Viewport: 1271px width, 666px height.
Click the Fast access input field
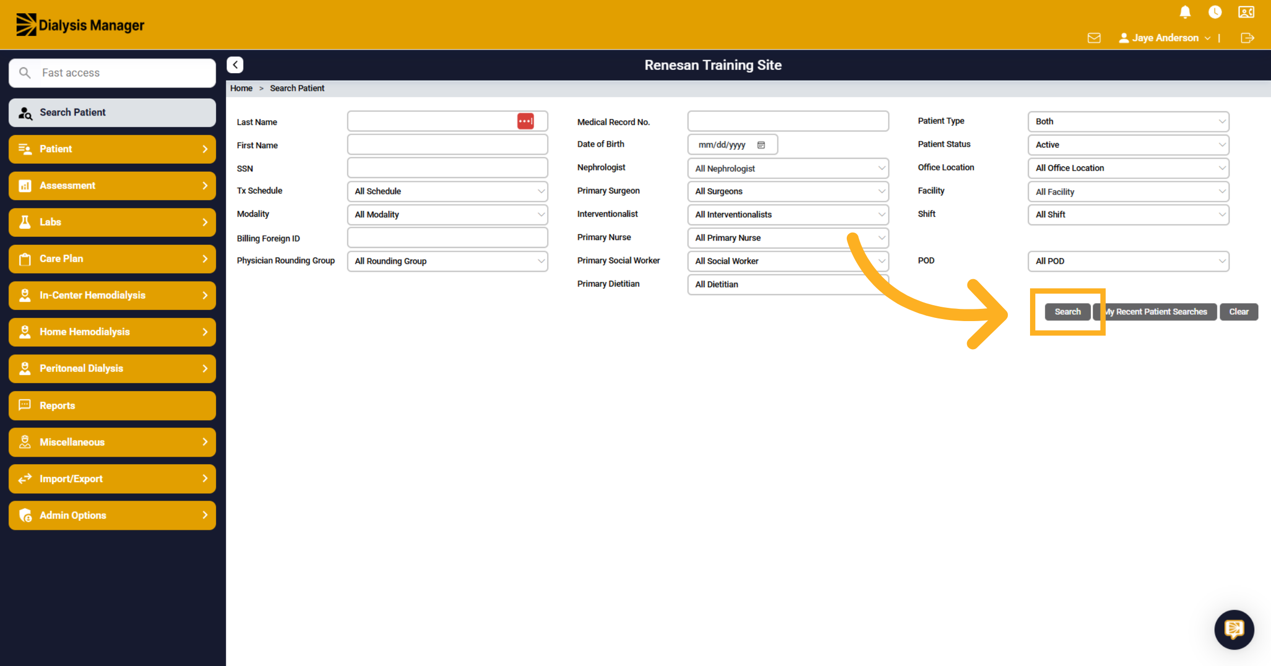[112, 73]
